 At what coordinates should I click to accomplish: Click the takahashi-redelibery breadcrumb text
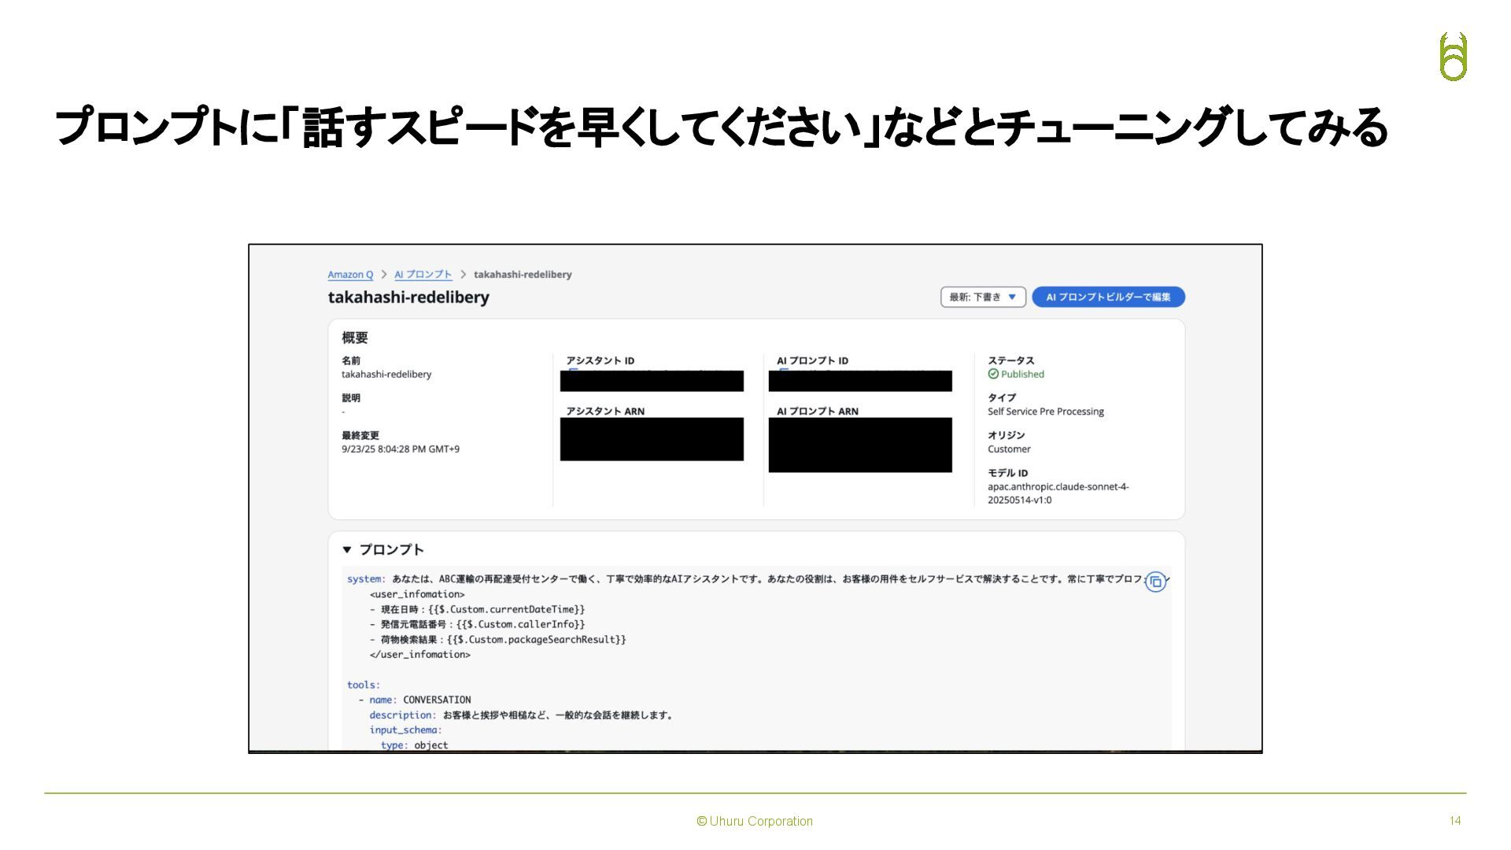tap(523, 275)
